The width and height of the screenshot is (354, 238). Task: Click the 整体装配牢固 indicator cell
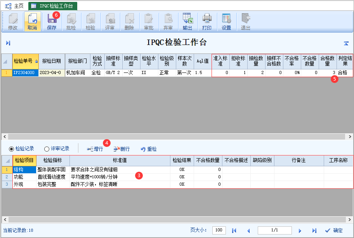(53, 170)
